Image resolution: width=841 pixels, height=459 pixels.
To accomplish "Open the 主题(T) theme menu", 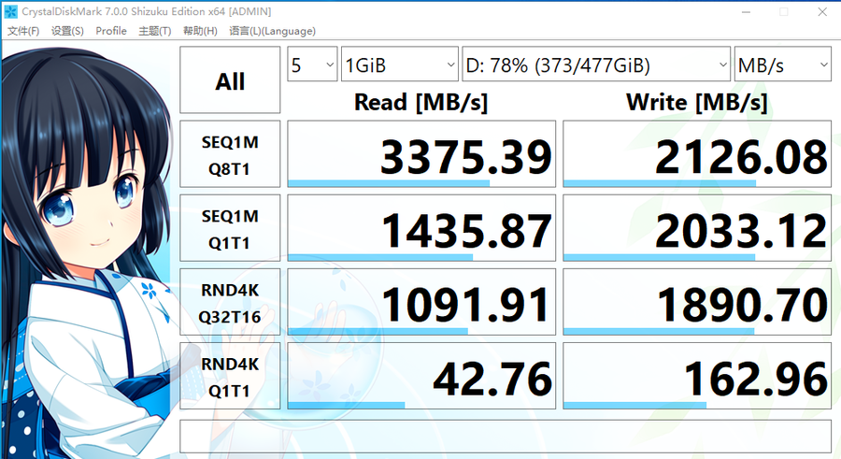I will [154, 31].
